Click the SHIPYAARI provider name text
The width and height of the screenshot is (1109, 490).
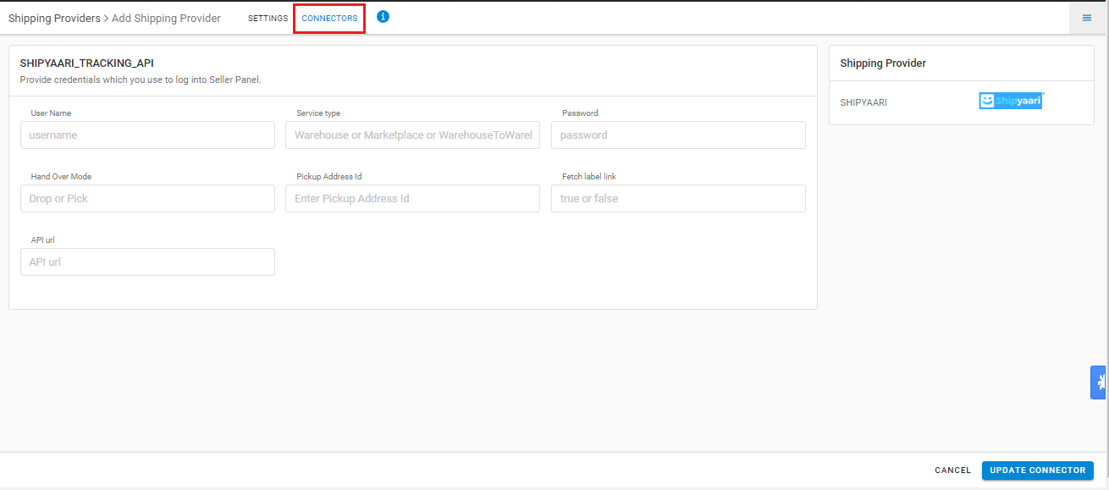point(863,102)
